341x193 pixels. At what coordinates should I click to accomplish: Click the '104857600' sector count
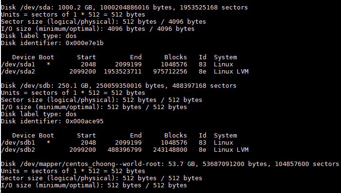pyautogui.click(x=292, y=164)
